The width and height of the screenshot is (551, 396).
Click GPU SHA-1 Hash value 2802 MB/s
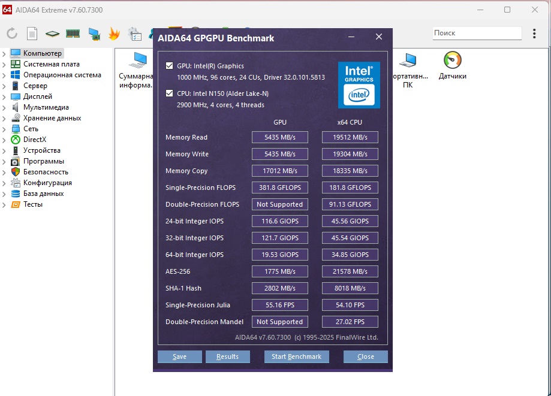click(280, 288)
